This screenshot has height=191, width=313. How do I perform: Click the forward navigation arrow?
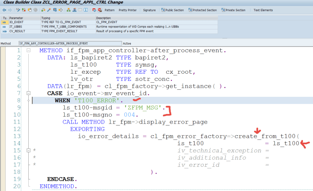pos(10,10)
